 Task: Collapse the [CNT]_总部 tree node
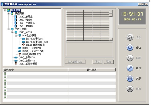[9, 29]
